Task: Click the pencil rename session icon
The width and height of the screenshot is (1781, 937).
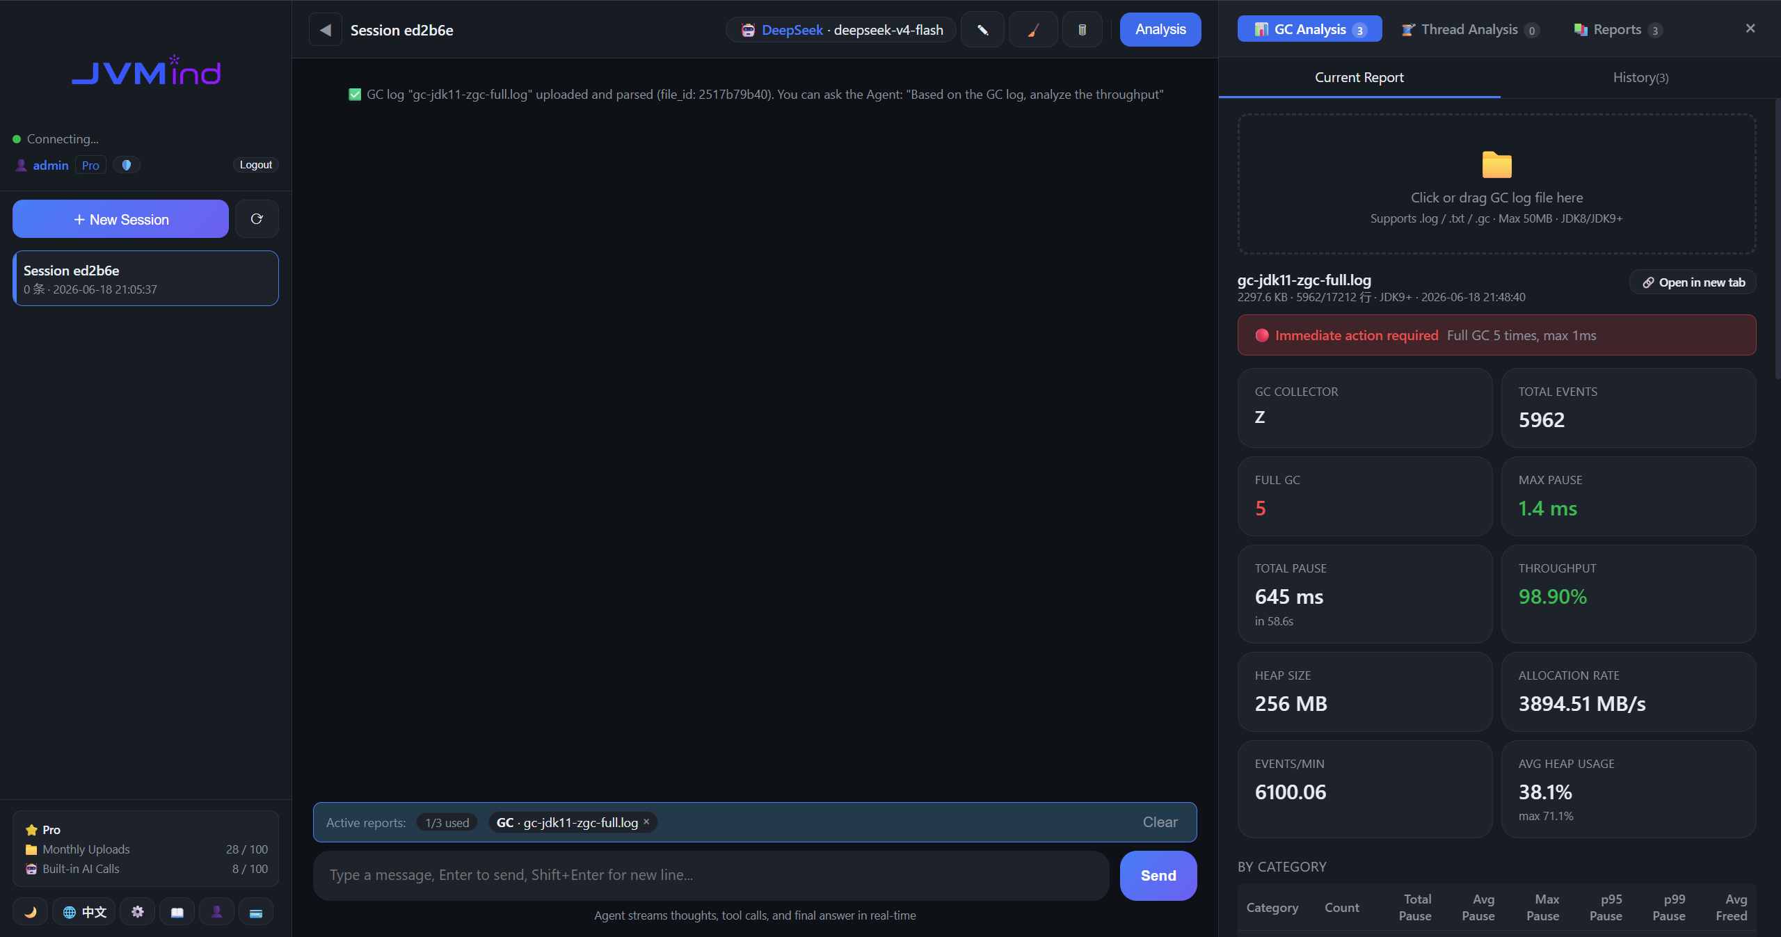Action: point(982,30)
